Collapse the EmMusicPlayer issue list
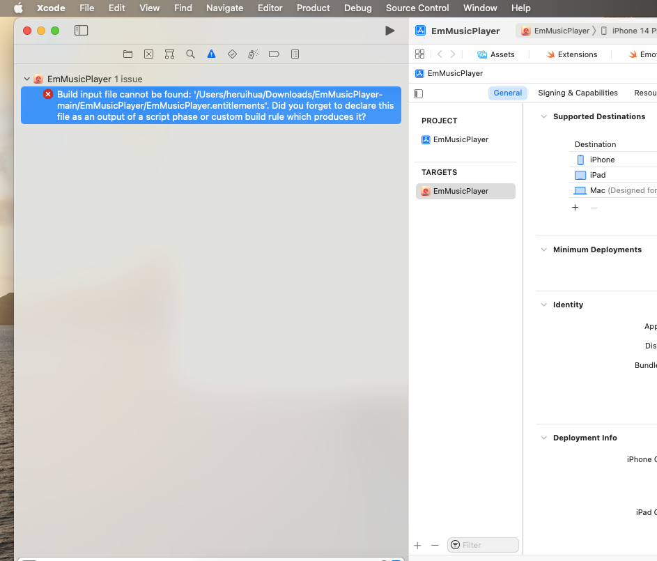This screenshot has width=657, height=561. (x=26, y=79)
